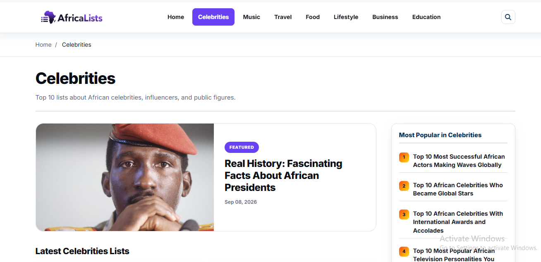Click the Home breadcrumb link
Screen dimensions: 541x262
tap(43, 45)
